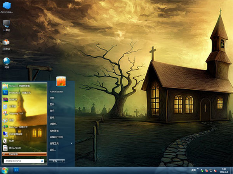Click the Administrator user name link
The height and width of the screenshot is (174, 233).
pyautogui.click(x=56, y=92)
